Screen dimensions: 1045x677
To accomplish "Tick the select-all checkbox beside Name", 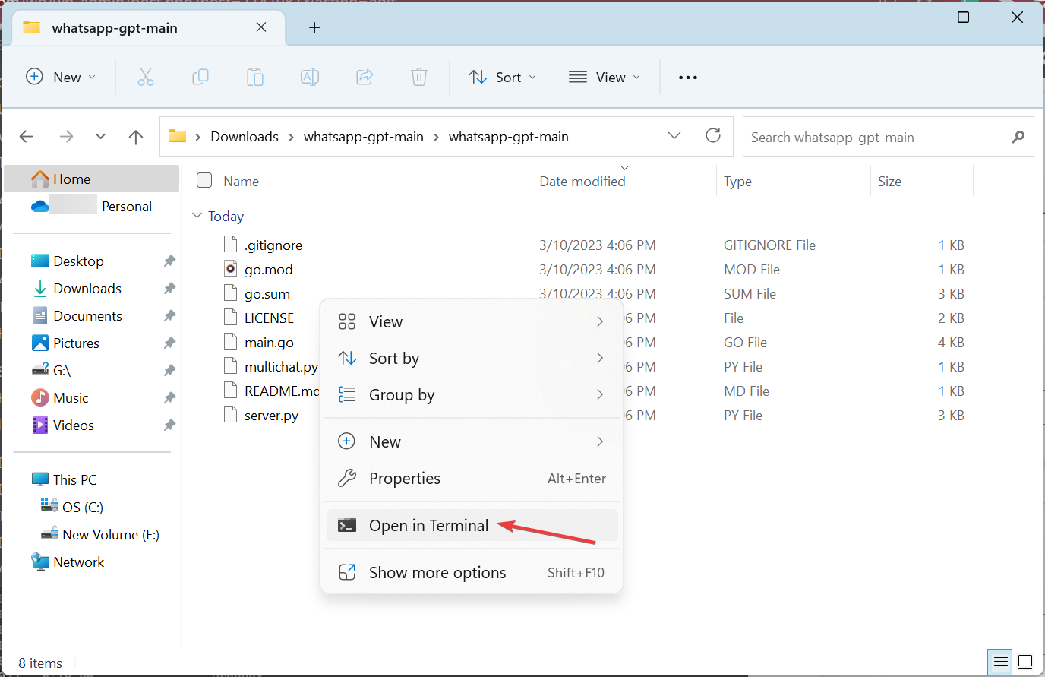I will point(204,180).
